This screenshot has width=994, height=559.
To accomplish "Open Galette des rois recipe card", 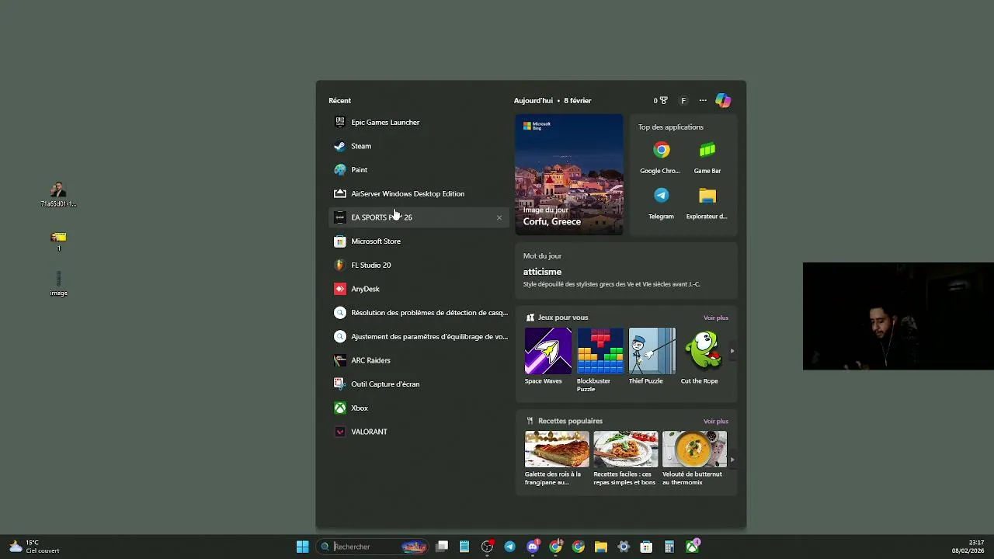I will [x=557, y=459].
